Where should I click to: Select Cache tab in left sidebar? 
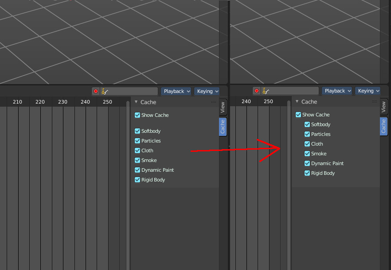223,127
